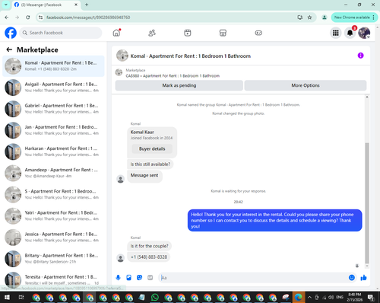Click the phone number message +1 (548) 883-8328
380x303 pixels.
149,257
